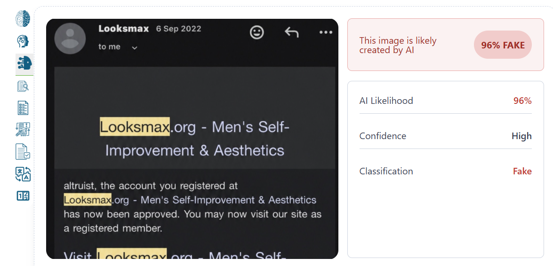The image size is (553, 266).
Task: Open the document with checkmark icon
Action: pyautogui.click(x=23, y=151)
